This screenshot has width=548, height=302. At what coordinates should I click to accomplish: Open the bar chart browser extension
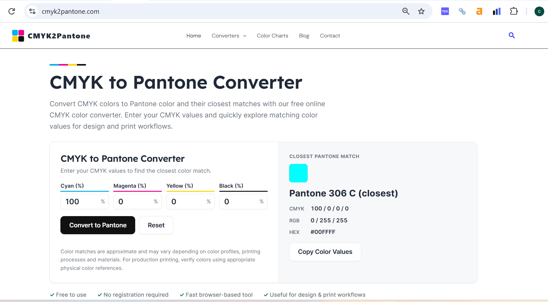point(497,12)
